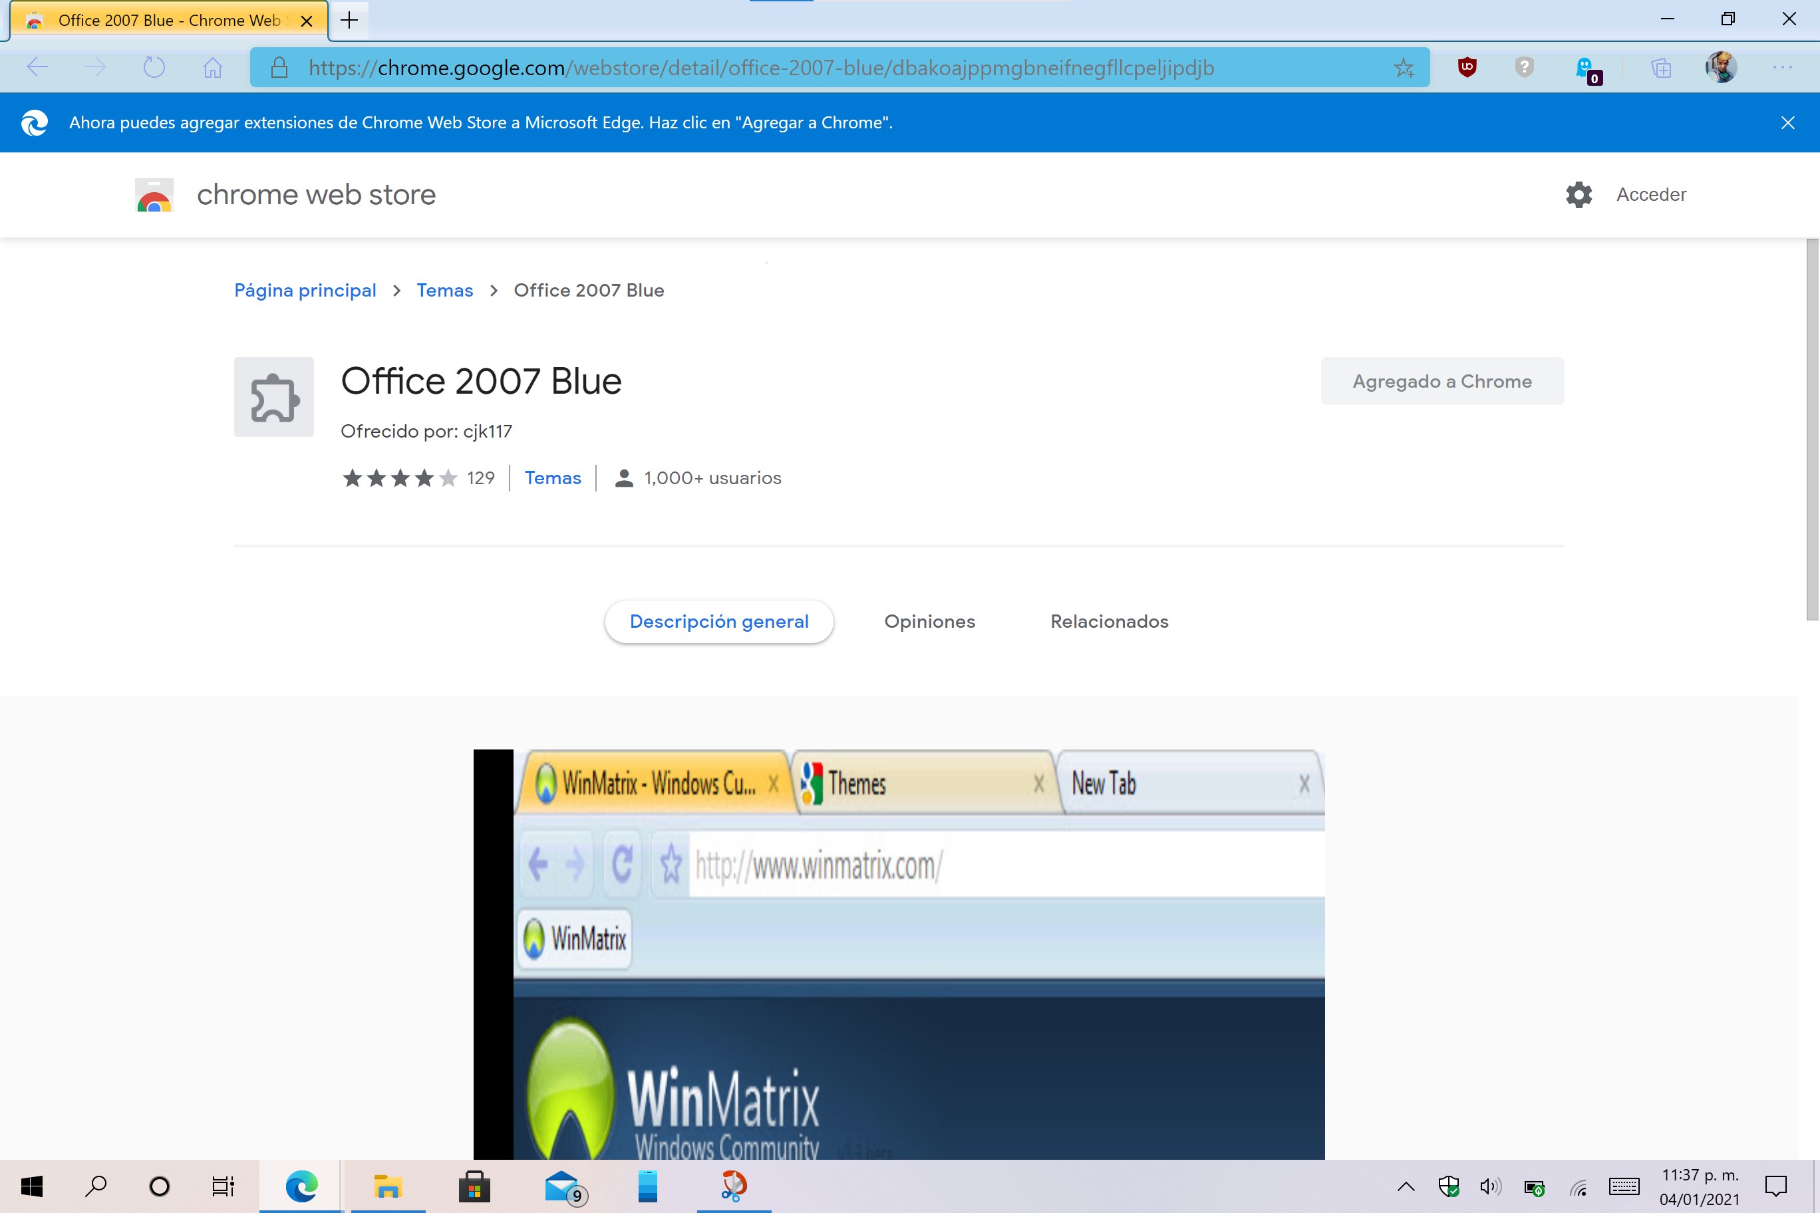Switch to the Relacionados tab
The height and width of the screenshot is (1213, 1820).
click(1109, 621)
